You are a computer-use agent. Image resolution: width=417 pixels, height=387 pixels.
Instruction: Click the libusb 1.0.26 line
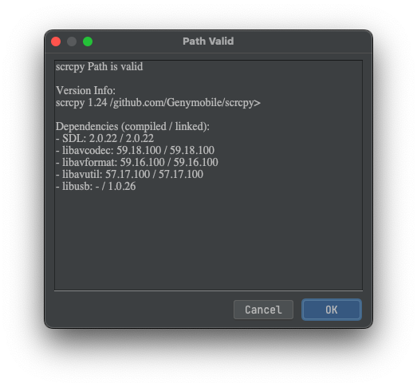96,186
